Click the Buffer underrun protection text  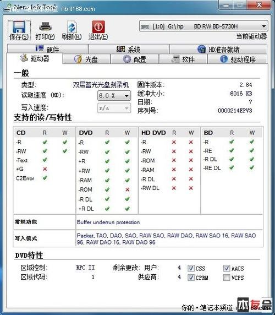tap(108, 222)
